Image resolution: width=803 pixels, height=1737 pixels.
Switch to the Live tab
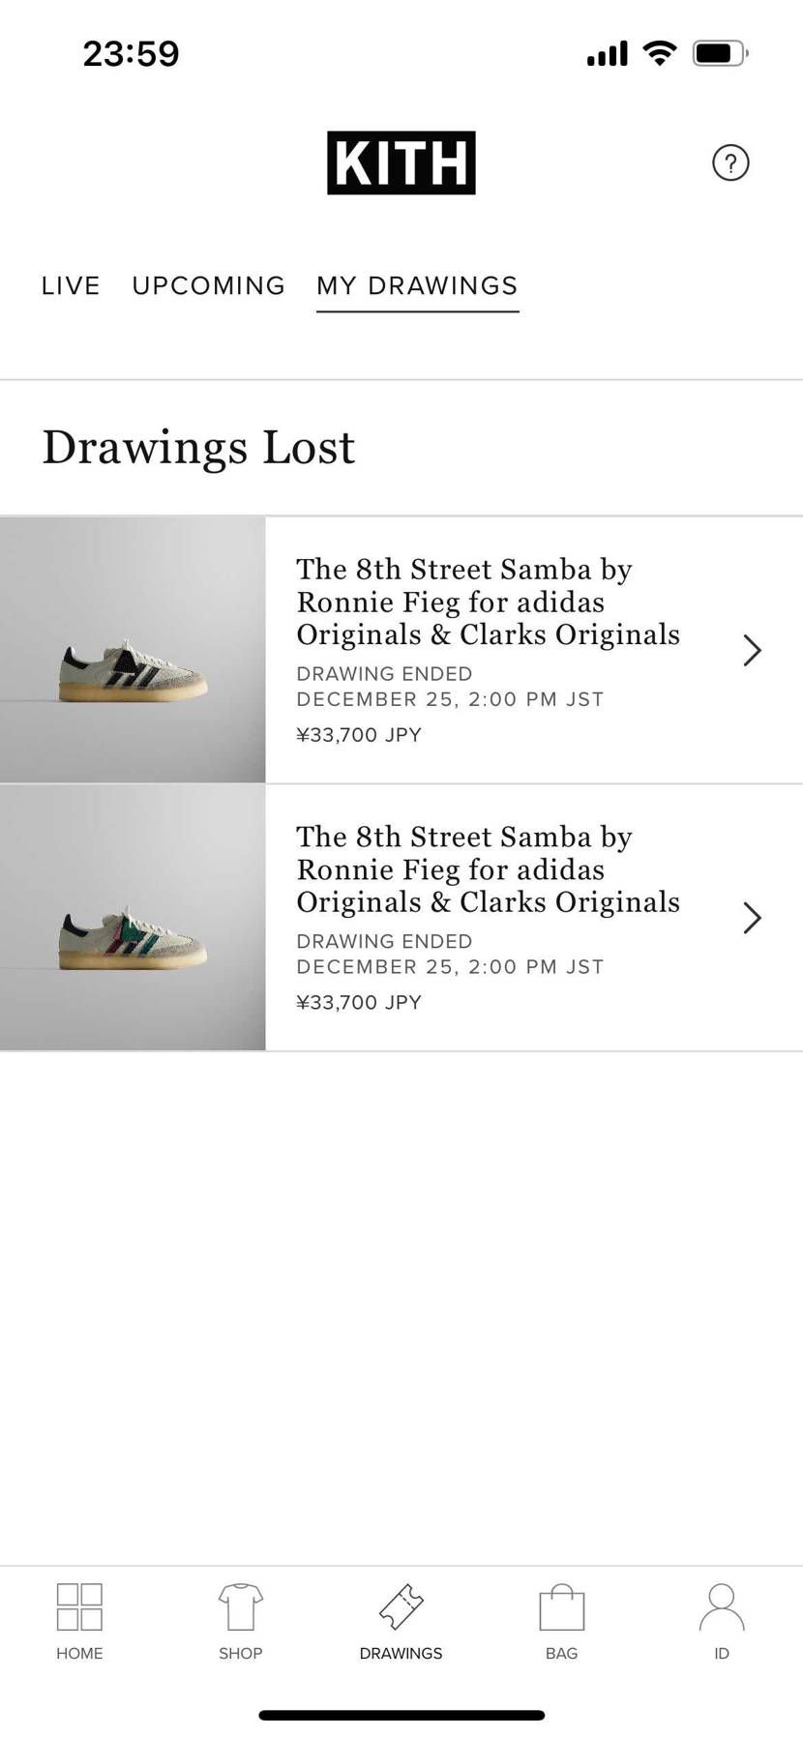(x=71, y=286)
